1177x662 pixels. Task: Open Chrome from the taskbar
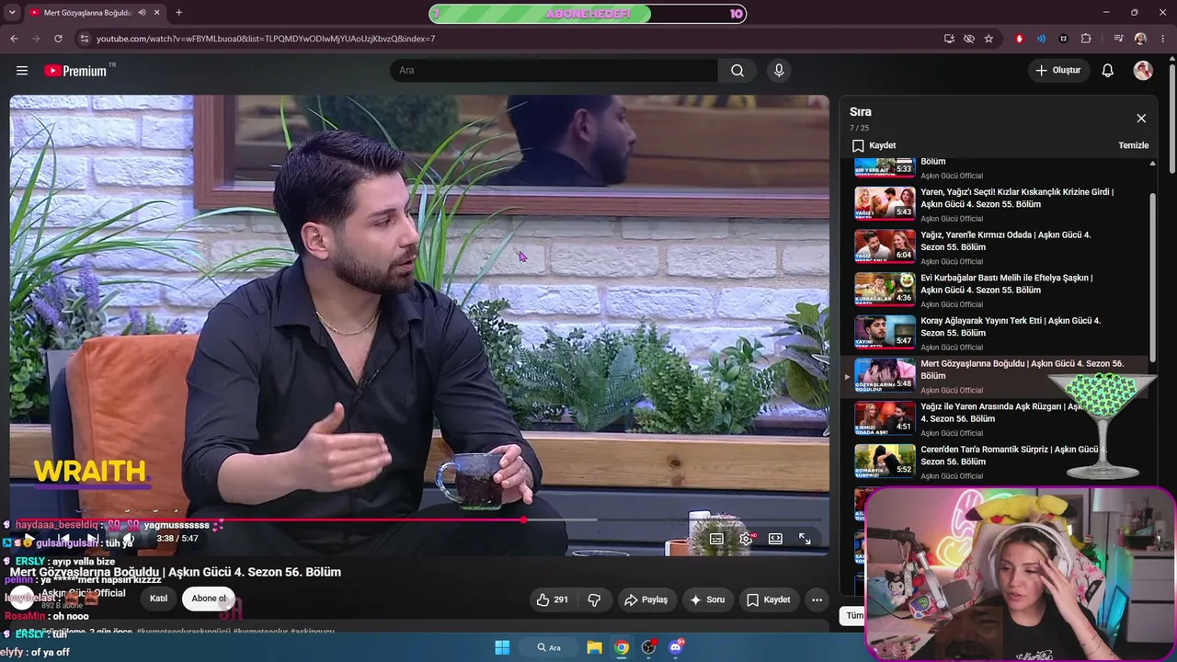tap(622, 647)
